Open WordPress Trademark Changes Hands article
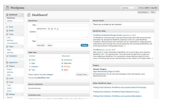171x104 pixels. [x=107, y=35]
